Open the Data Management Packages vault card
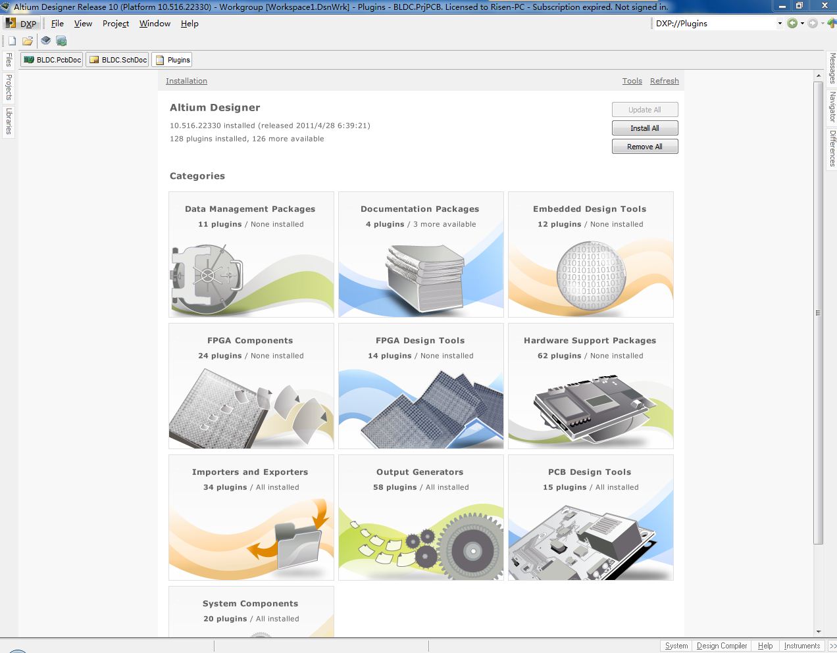Viewport: 837px width, 653px height. pyautogui.click(x=251, y=254)
